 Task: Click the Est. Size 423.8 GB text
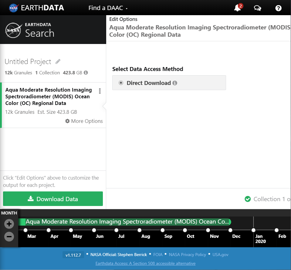pyautogui.click(x=57, y=112)
